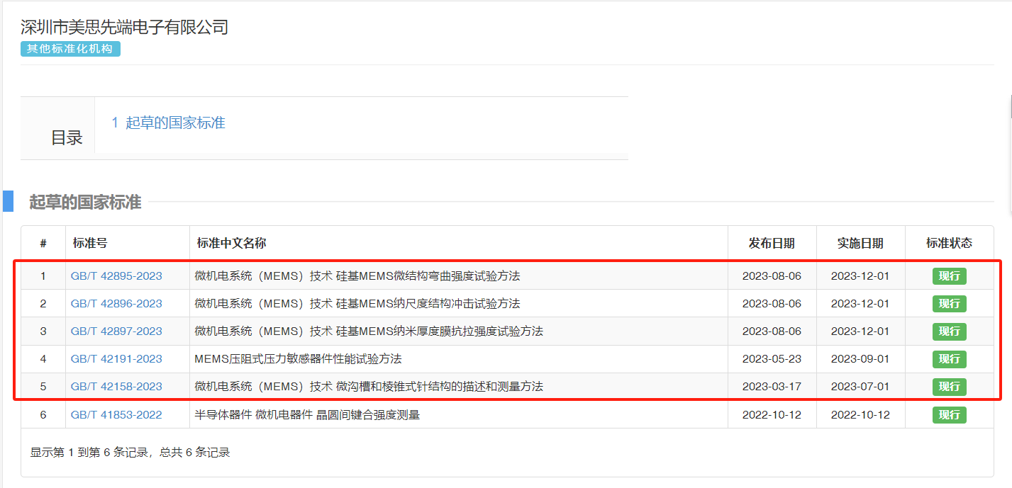Open the GB/T 42896-2023 standard link
This screenshot has height=488, width=1012.
coord(116,304)
